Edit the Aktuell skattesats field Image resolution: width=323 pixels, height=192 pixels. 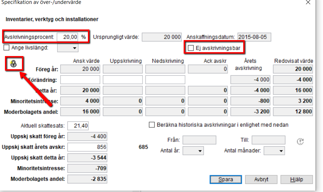[78, 126]
